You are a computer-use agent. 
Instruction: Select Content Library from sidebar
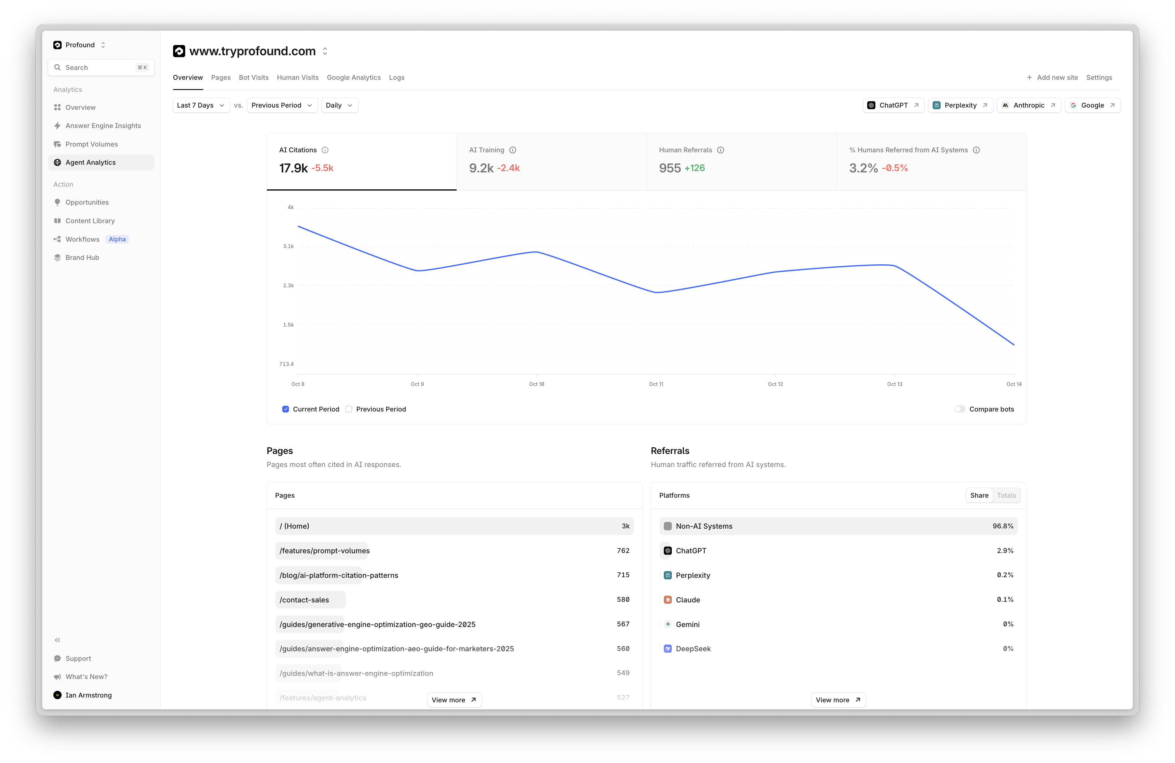(x=90, y=220)
